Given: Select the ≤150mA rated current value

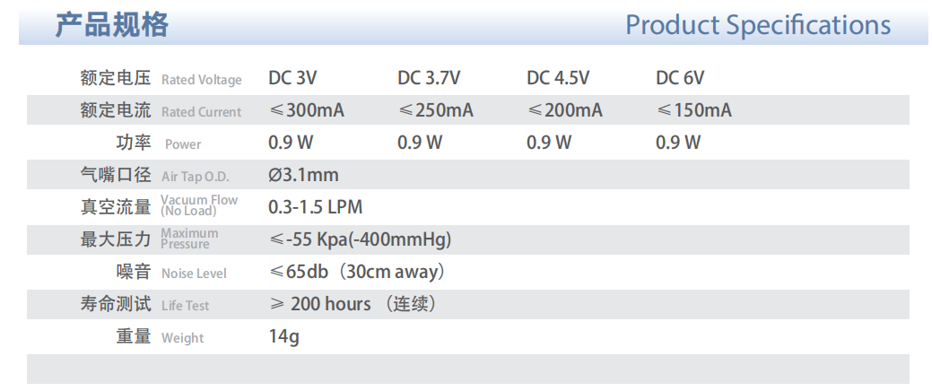Looking at the screenshot, I should [694, 110].
